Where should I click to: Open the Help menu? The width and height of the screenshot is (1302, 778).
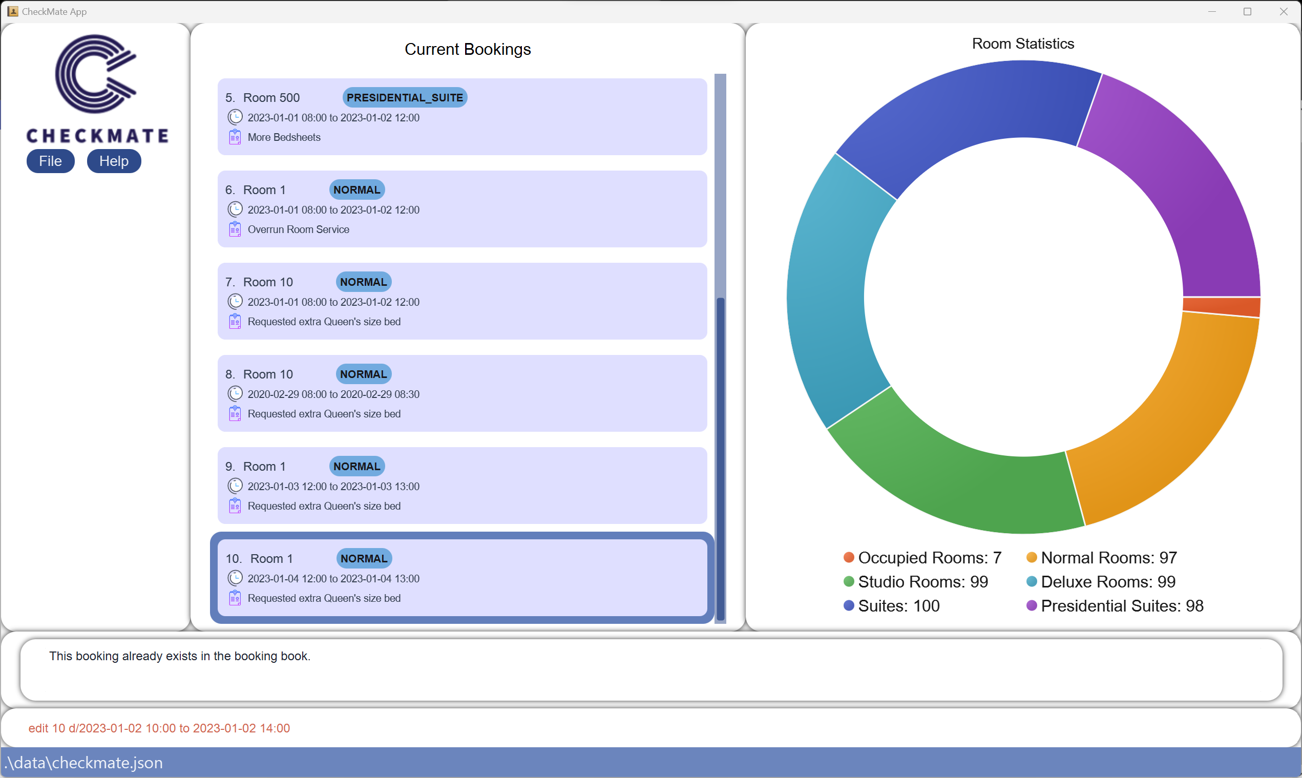click(x=114, y=161)
